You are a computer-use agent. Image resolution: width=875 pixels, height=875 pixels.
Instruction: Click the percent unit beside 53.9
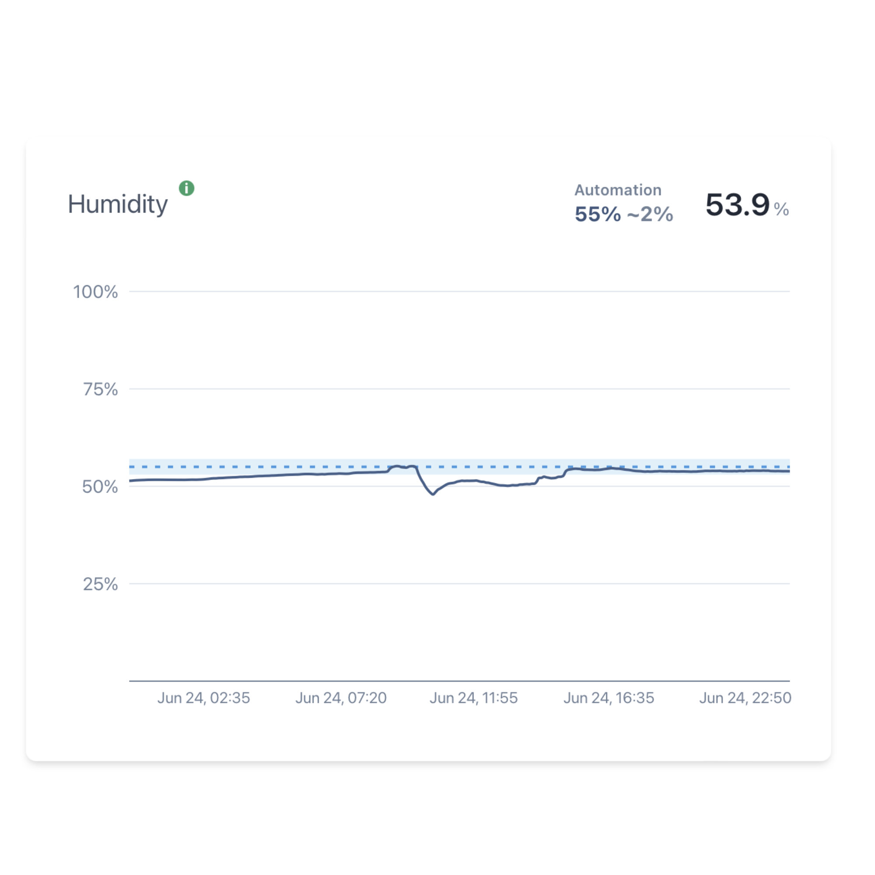point(781,209)
